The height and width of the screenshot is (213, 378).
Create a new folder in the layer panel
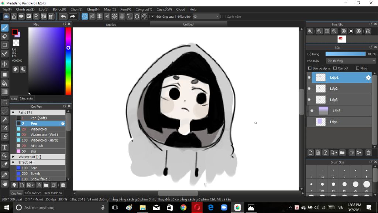[342, 153]
